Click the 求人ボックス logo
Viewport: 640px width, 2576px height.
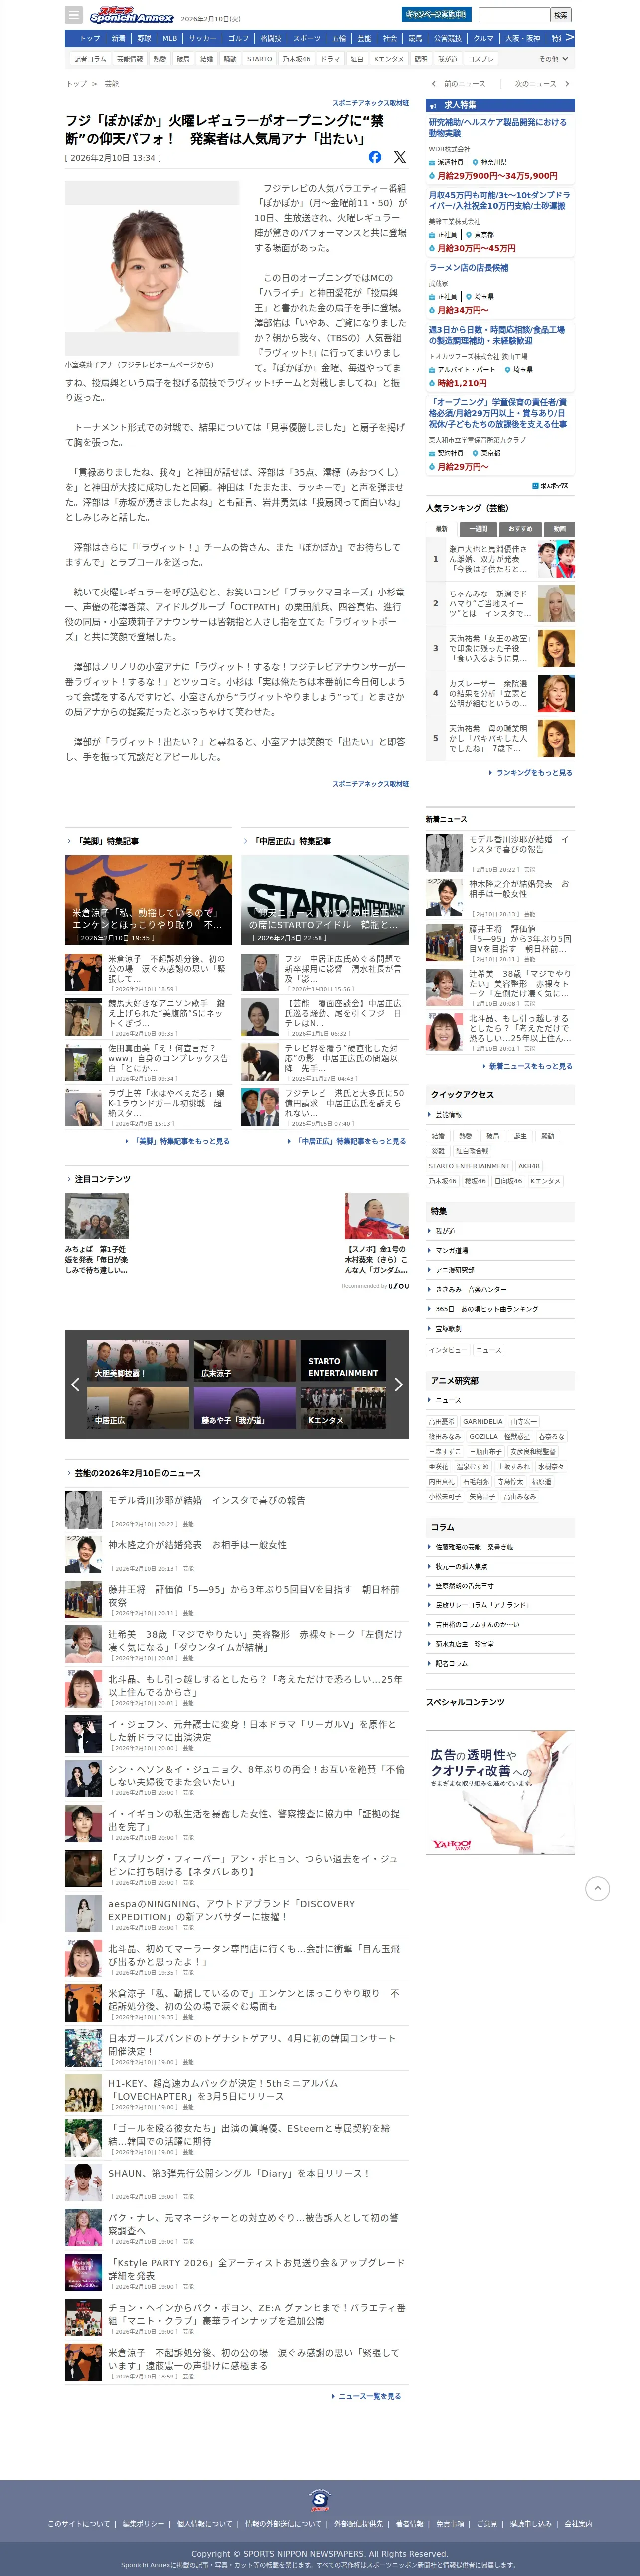point(550,486)
